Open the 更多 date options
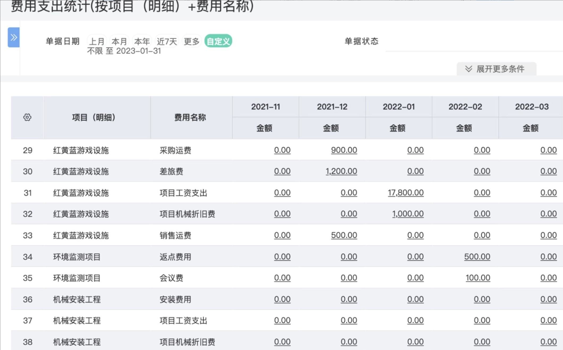The image size is (563, 350). coord(191,41)
